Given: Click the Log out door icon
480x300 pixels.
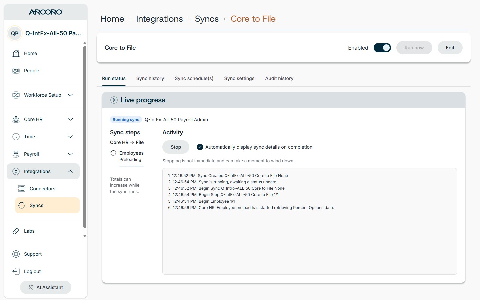Looking at the screenshot, I should pyautogui.click(x=16, y=271).
